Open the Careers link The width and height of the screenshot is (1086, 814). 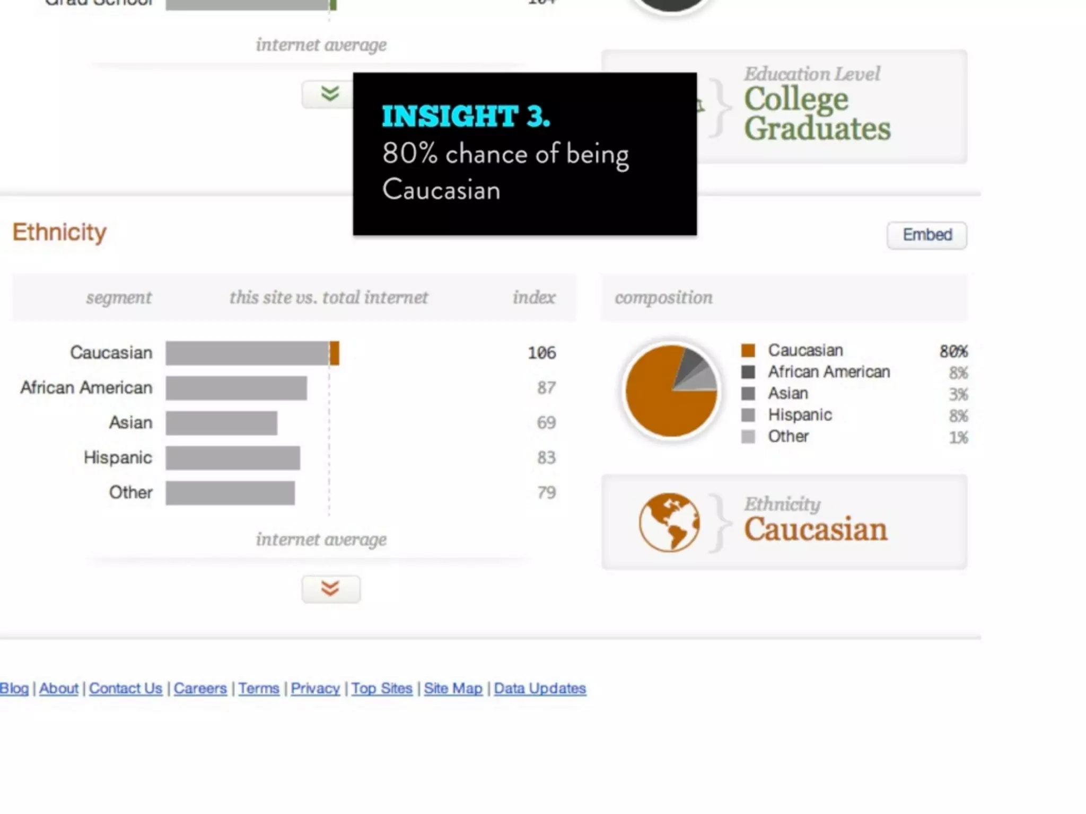click(x=200, y=688)
